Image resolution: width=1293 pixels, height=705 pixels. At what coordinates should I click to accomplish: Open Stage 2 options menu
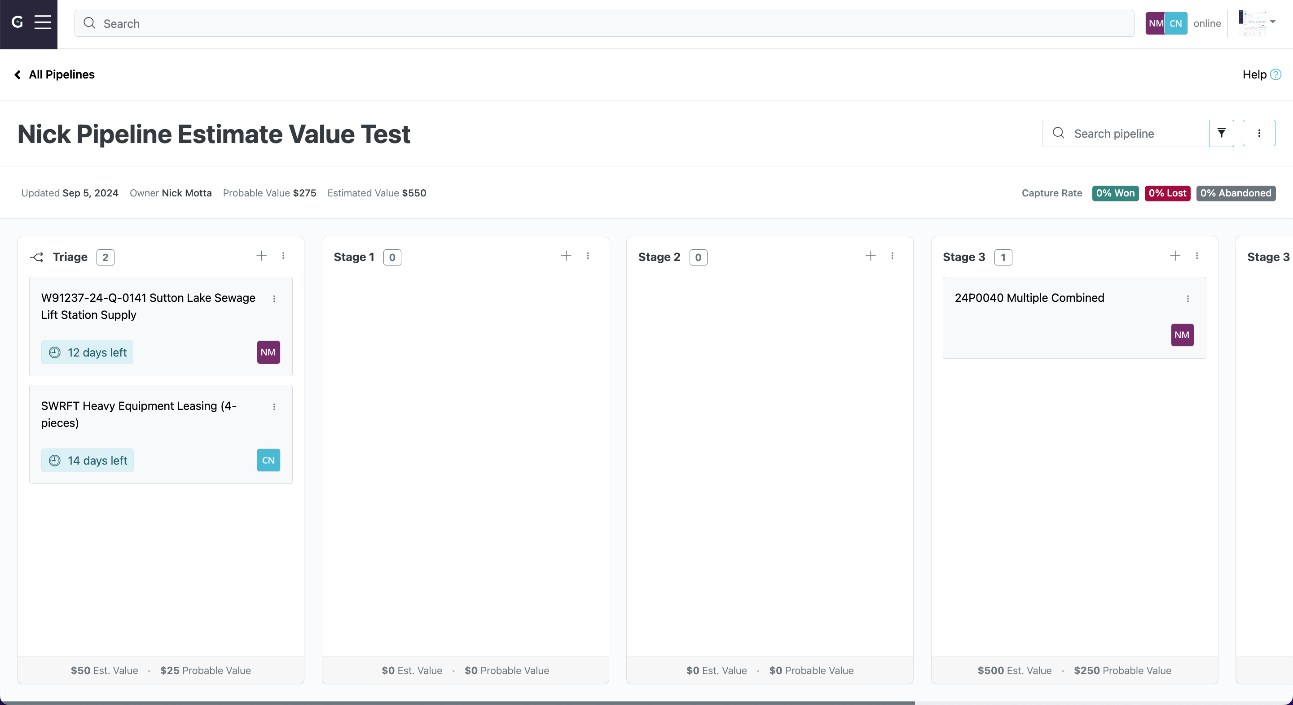point(893,256)
